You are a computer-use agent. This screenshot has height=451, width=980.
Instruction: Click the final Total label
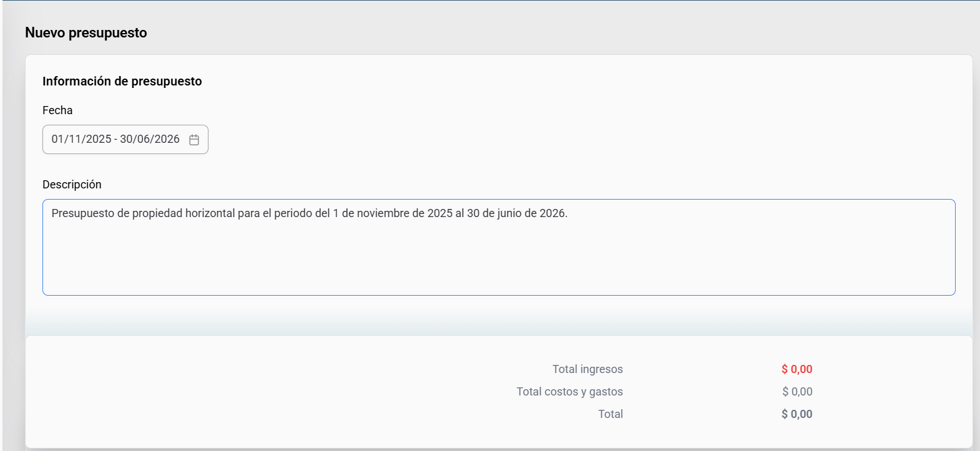coord(610,414)
